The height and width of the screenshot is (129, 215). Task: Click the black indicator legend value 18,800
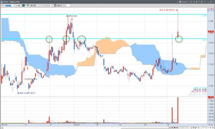[x=204, y=90]
